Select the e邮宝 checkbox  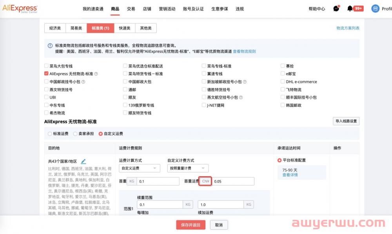pos(283,74)
